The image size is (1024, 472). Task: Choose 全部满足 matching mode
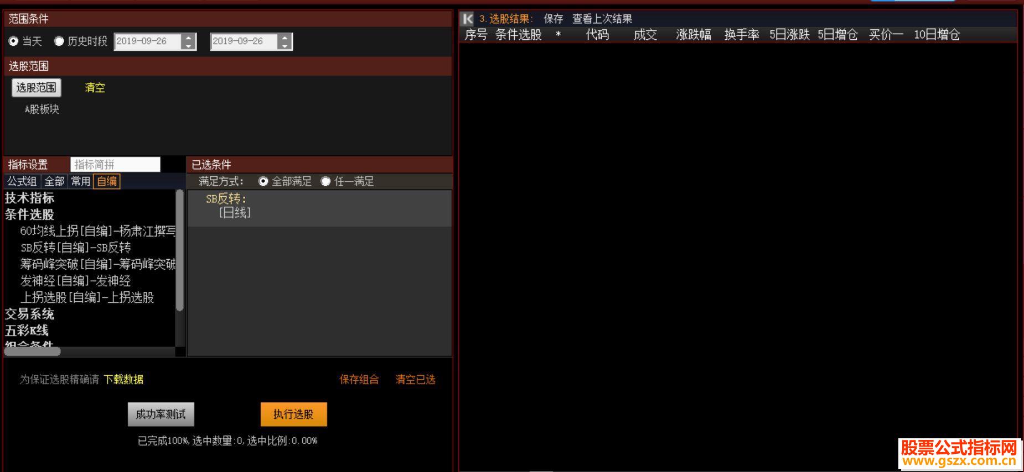tap(263, 181)
